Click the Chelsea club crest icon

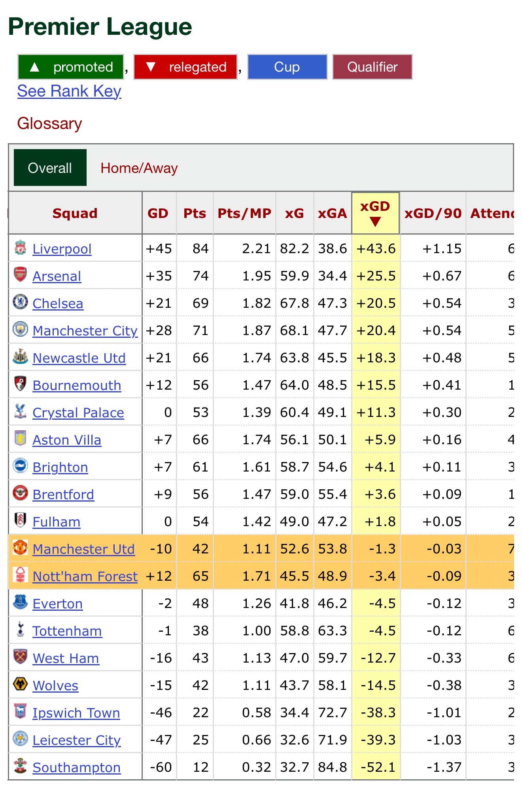[20, 302]
